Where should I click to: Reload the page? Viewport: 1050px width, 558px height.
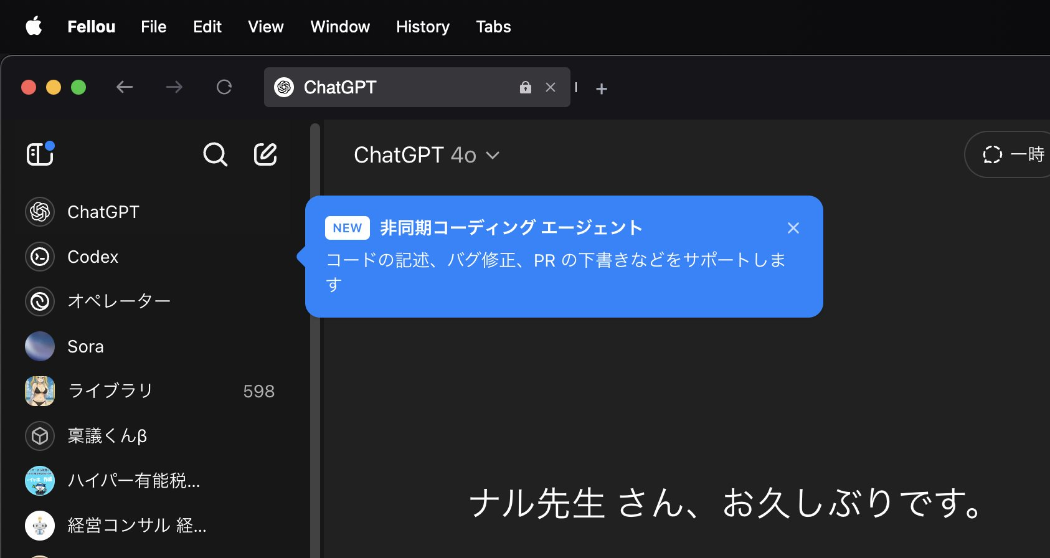point(224,87)
